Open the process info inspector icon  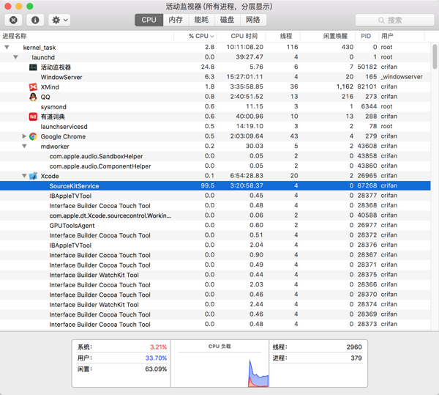coord(35,20)
